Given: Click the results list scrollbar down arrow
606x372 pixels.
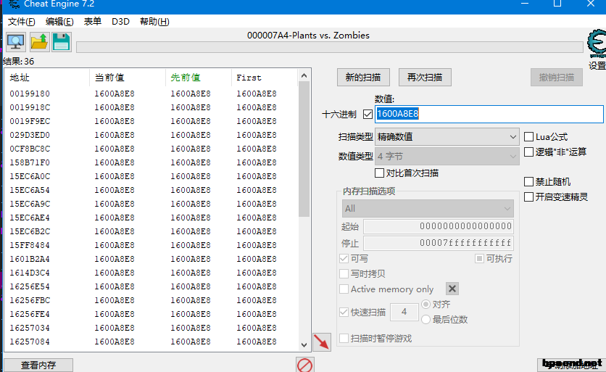Looking at the screenshot, I should pyautogui.click(x=304, y=345).
